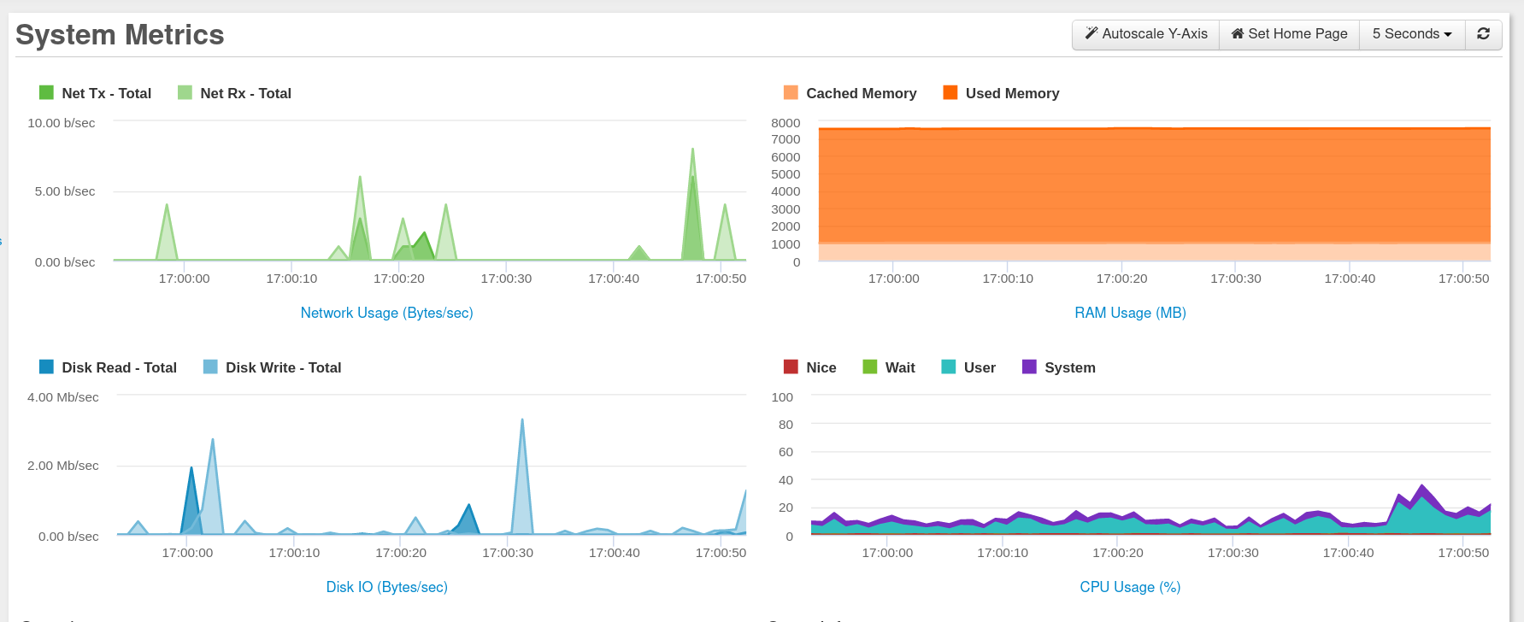The image size is (1524, 622).
Task: Open the Disk IO (Bytes/sec) link
Action: (386, 587)
